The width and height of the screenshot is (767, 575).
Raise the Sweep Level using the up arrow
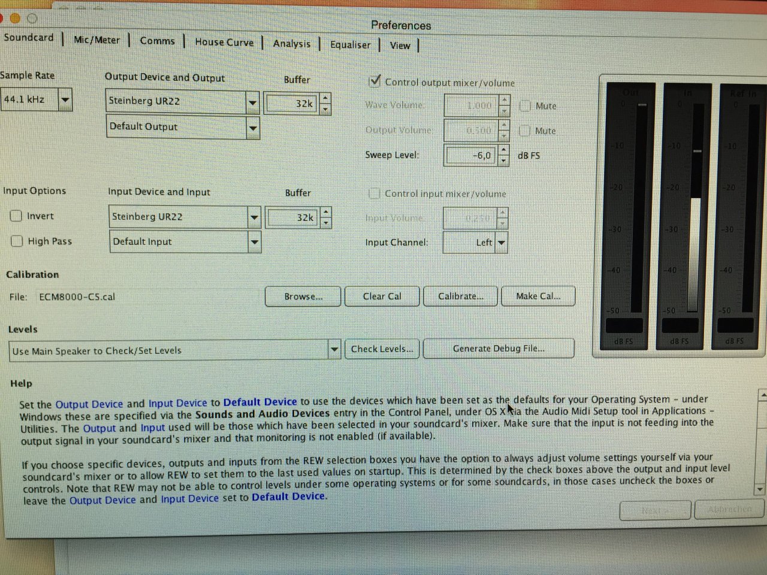[x=504, y=150]
